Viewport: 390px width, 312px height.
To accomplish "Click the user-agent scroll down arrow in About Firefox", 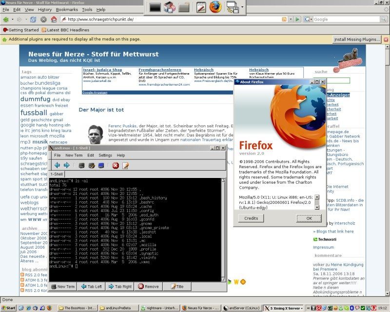I will click(x=317, y=207).
